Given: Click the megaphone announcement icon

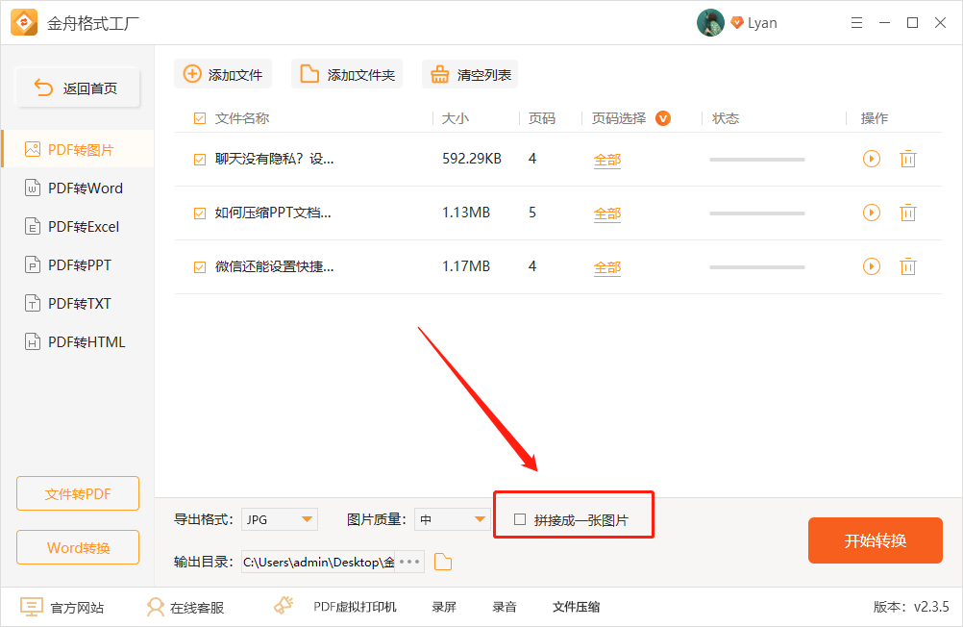Looking at the screenshot, I should coord(284,606).
